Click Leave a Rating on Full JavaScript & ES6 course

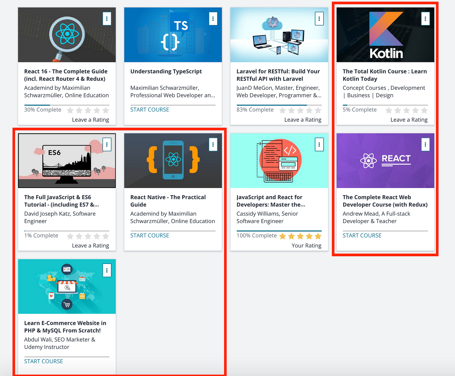pos(90,245)
